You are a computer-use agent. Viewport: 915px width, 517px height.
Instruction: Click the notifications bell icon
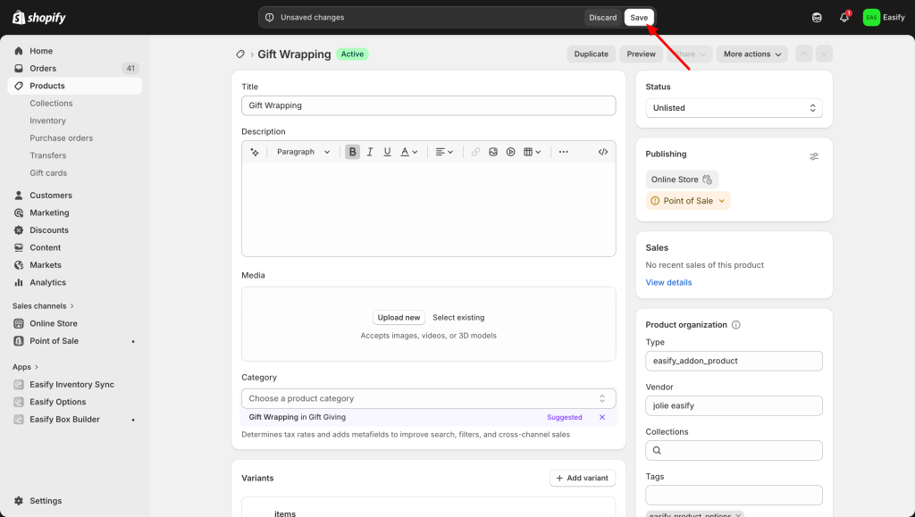click(844, 18)
